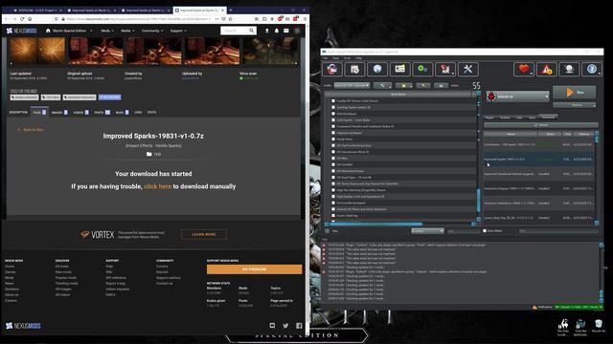
Task: Open the list options wrench dropdown
Action: [382, 85]
